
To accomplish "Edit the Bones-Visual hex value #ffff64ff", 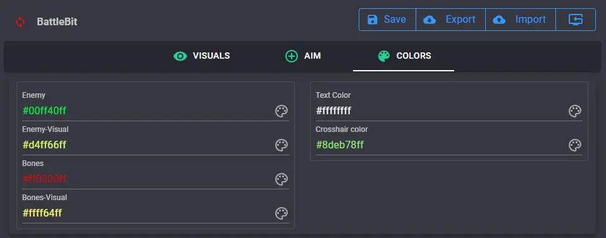I will [x=147, y=213].
